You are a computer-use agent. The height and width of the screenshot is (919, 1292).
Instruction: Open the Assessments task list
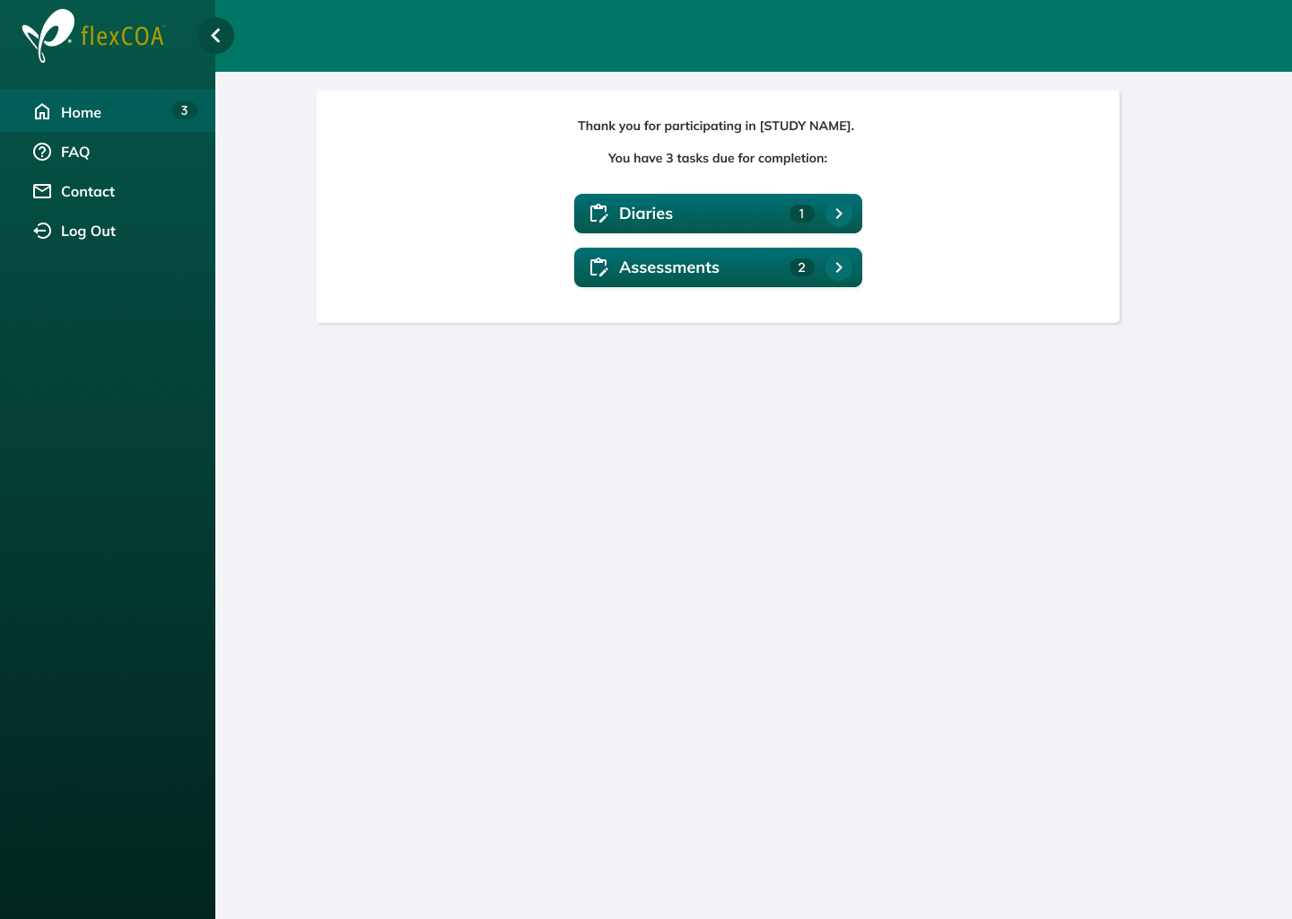[718, 267]
